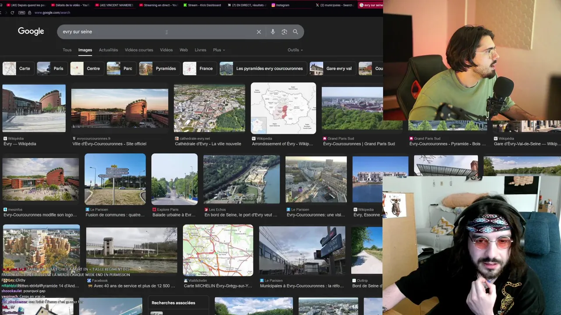Select the Carte filter chip

18,68
